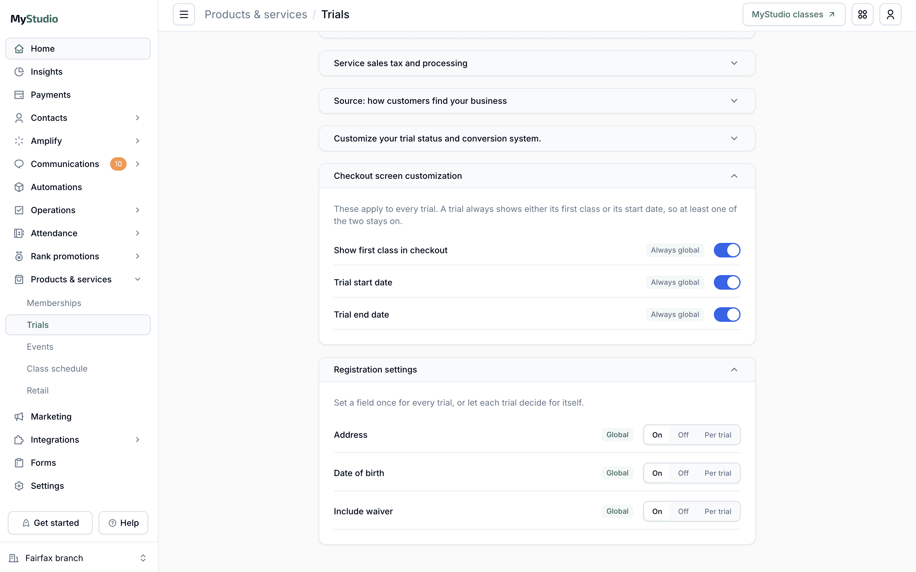This screenshot has width=916, height=572.
Task: Open Memberships in the sidebar
Action: 54,303
